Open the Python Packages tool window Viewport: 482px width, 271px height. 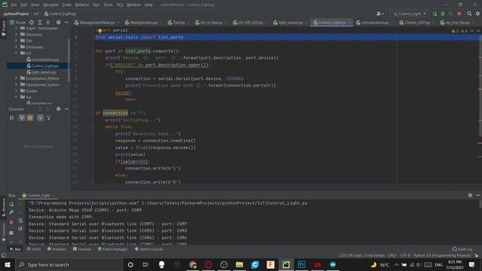(112, 249)
